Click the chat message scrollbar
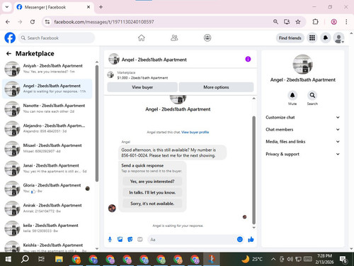Viewport: 354px width, 266px height. [254, 170]
